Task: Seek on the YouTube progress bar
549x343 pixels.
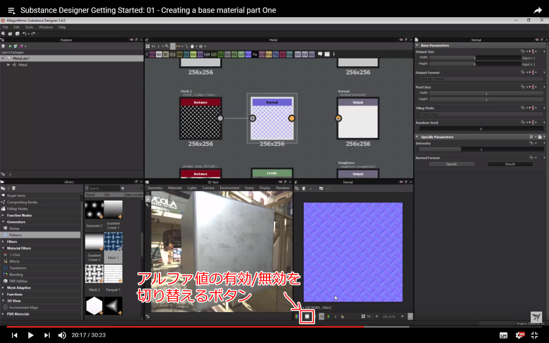Action: tap(274, 327)
